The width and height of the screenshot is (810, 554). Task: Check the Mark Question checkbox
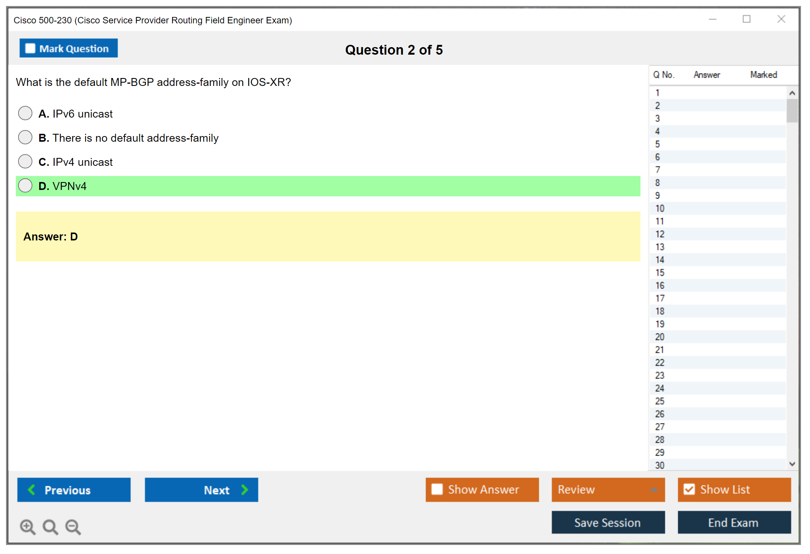pyautogui.click(x=30, y=49)
